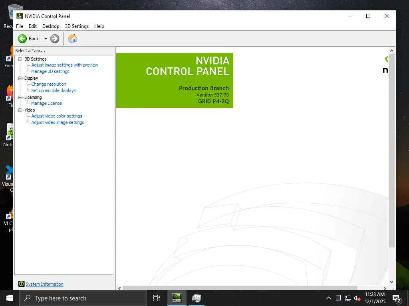Click the vertical scrollbar up arrow

391,51
